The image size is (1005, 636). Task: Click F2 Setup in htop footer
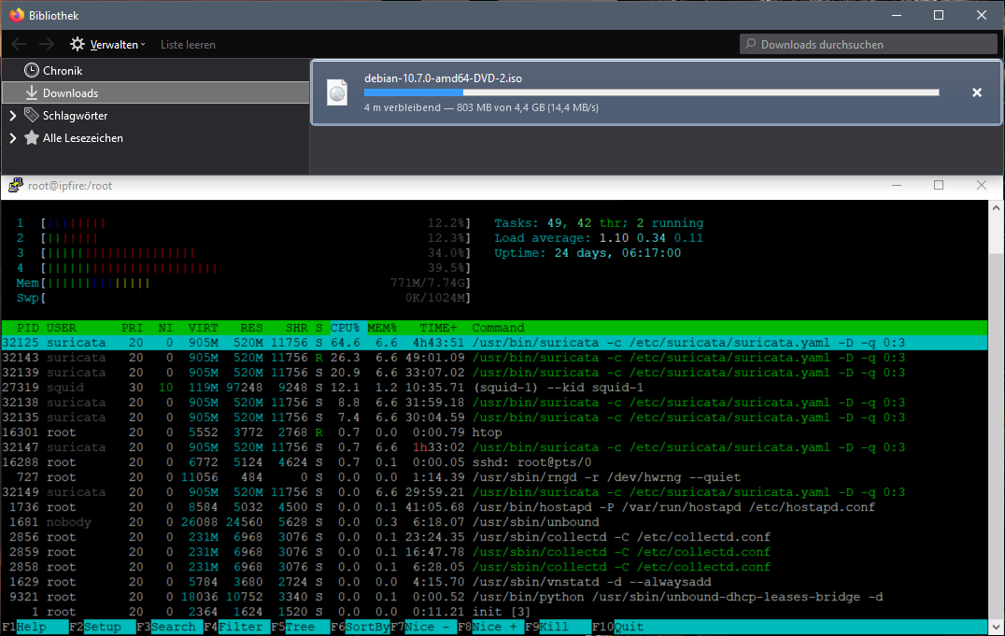click(102, 627)
